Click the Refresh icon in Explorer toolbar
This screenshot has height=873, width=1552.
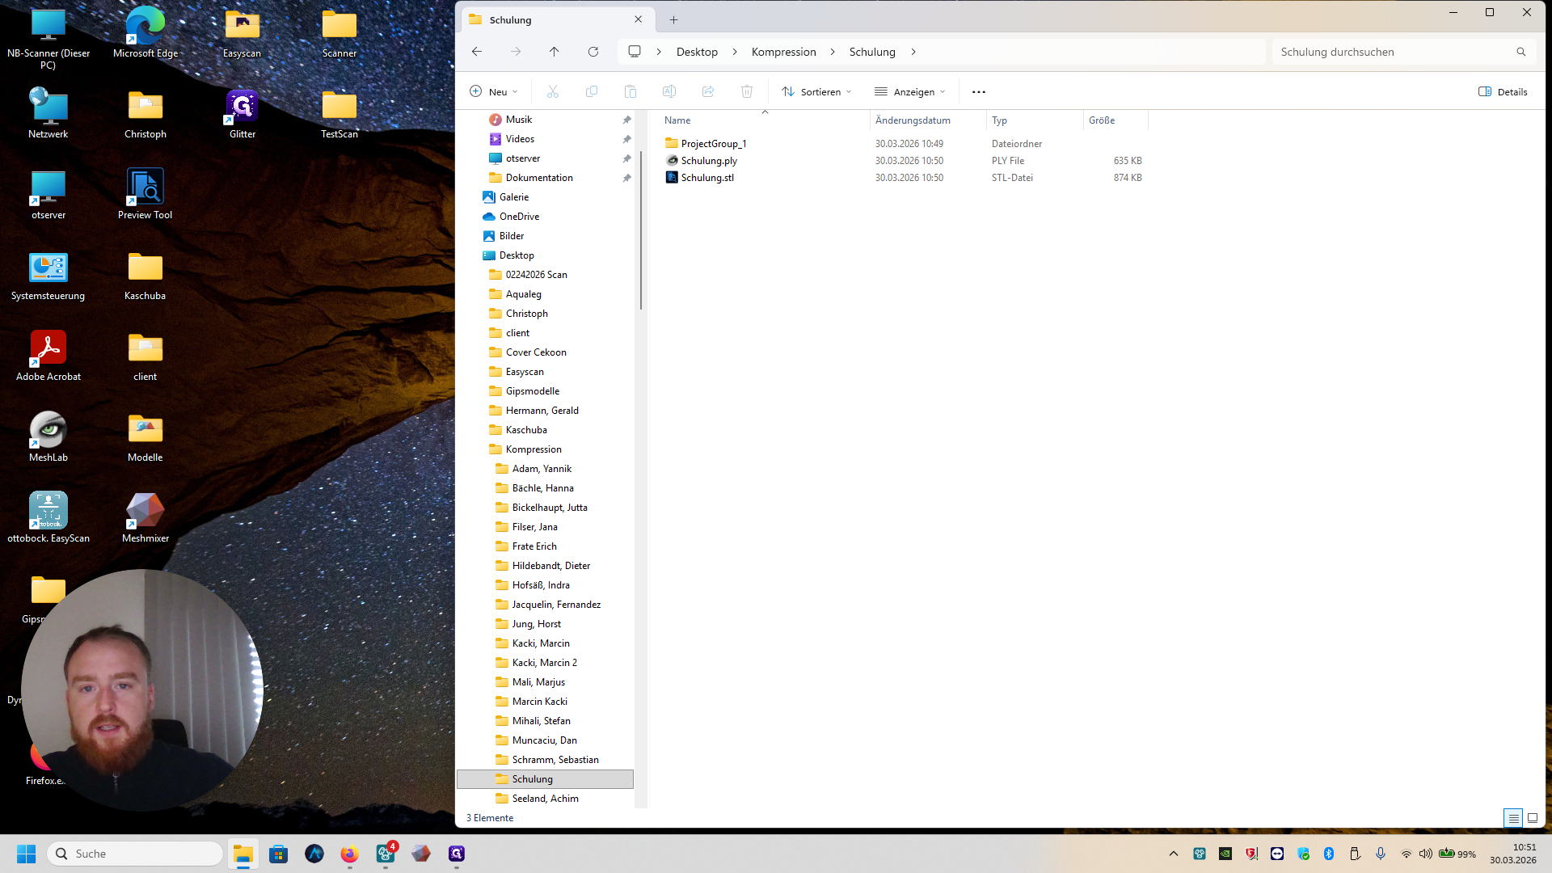click(x=593, y=52)
